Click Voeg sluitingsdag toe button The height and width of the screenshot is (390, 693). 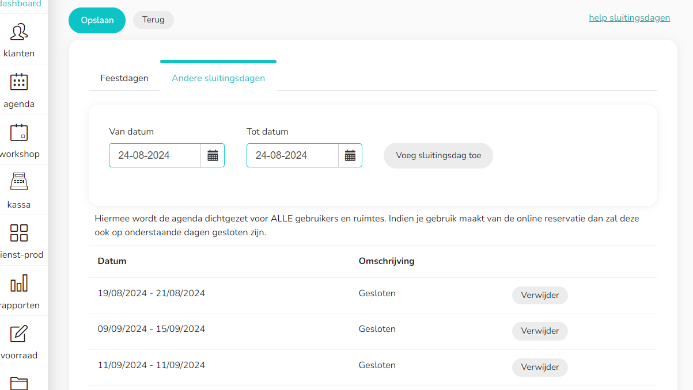tap(438, 155)
